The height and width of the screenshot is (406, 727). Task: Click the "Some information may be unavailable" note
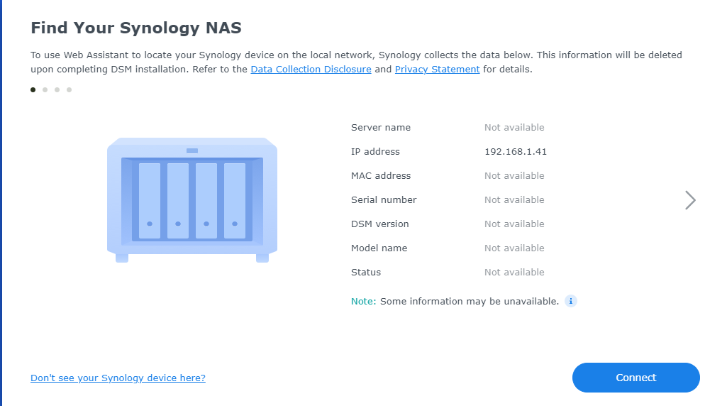[469, 302]
